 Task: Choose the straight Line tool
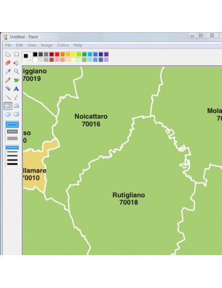[x=8, y=97]
